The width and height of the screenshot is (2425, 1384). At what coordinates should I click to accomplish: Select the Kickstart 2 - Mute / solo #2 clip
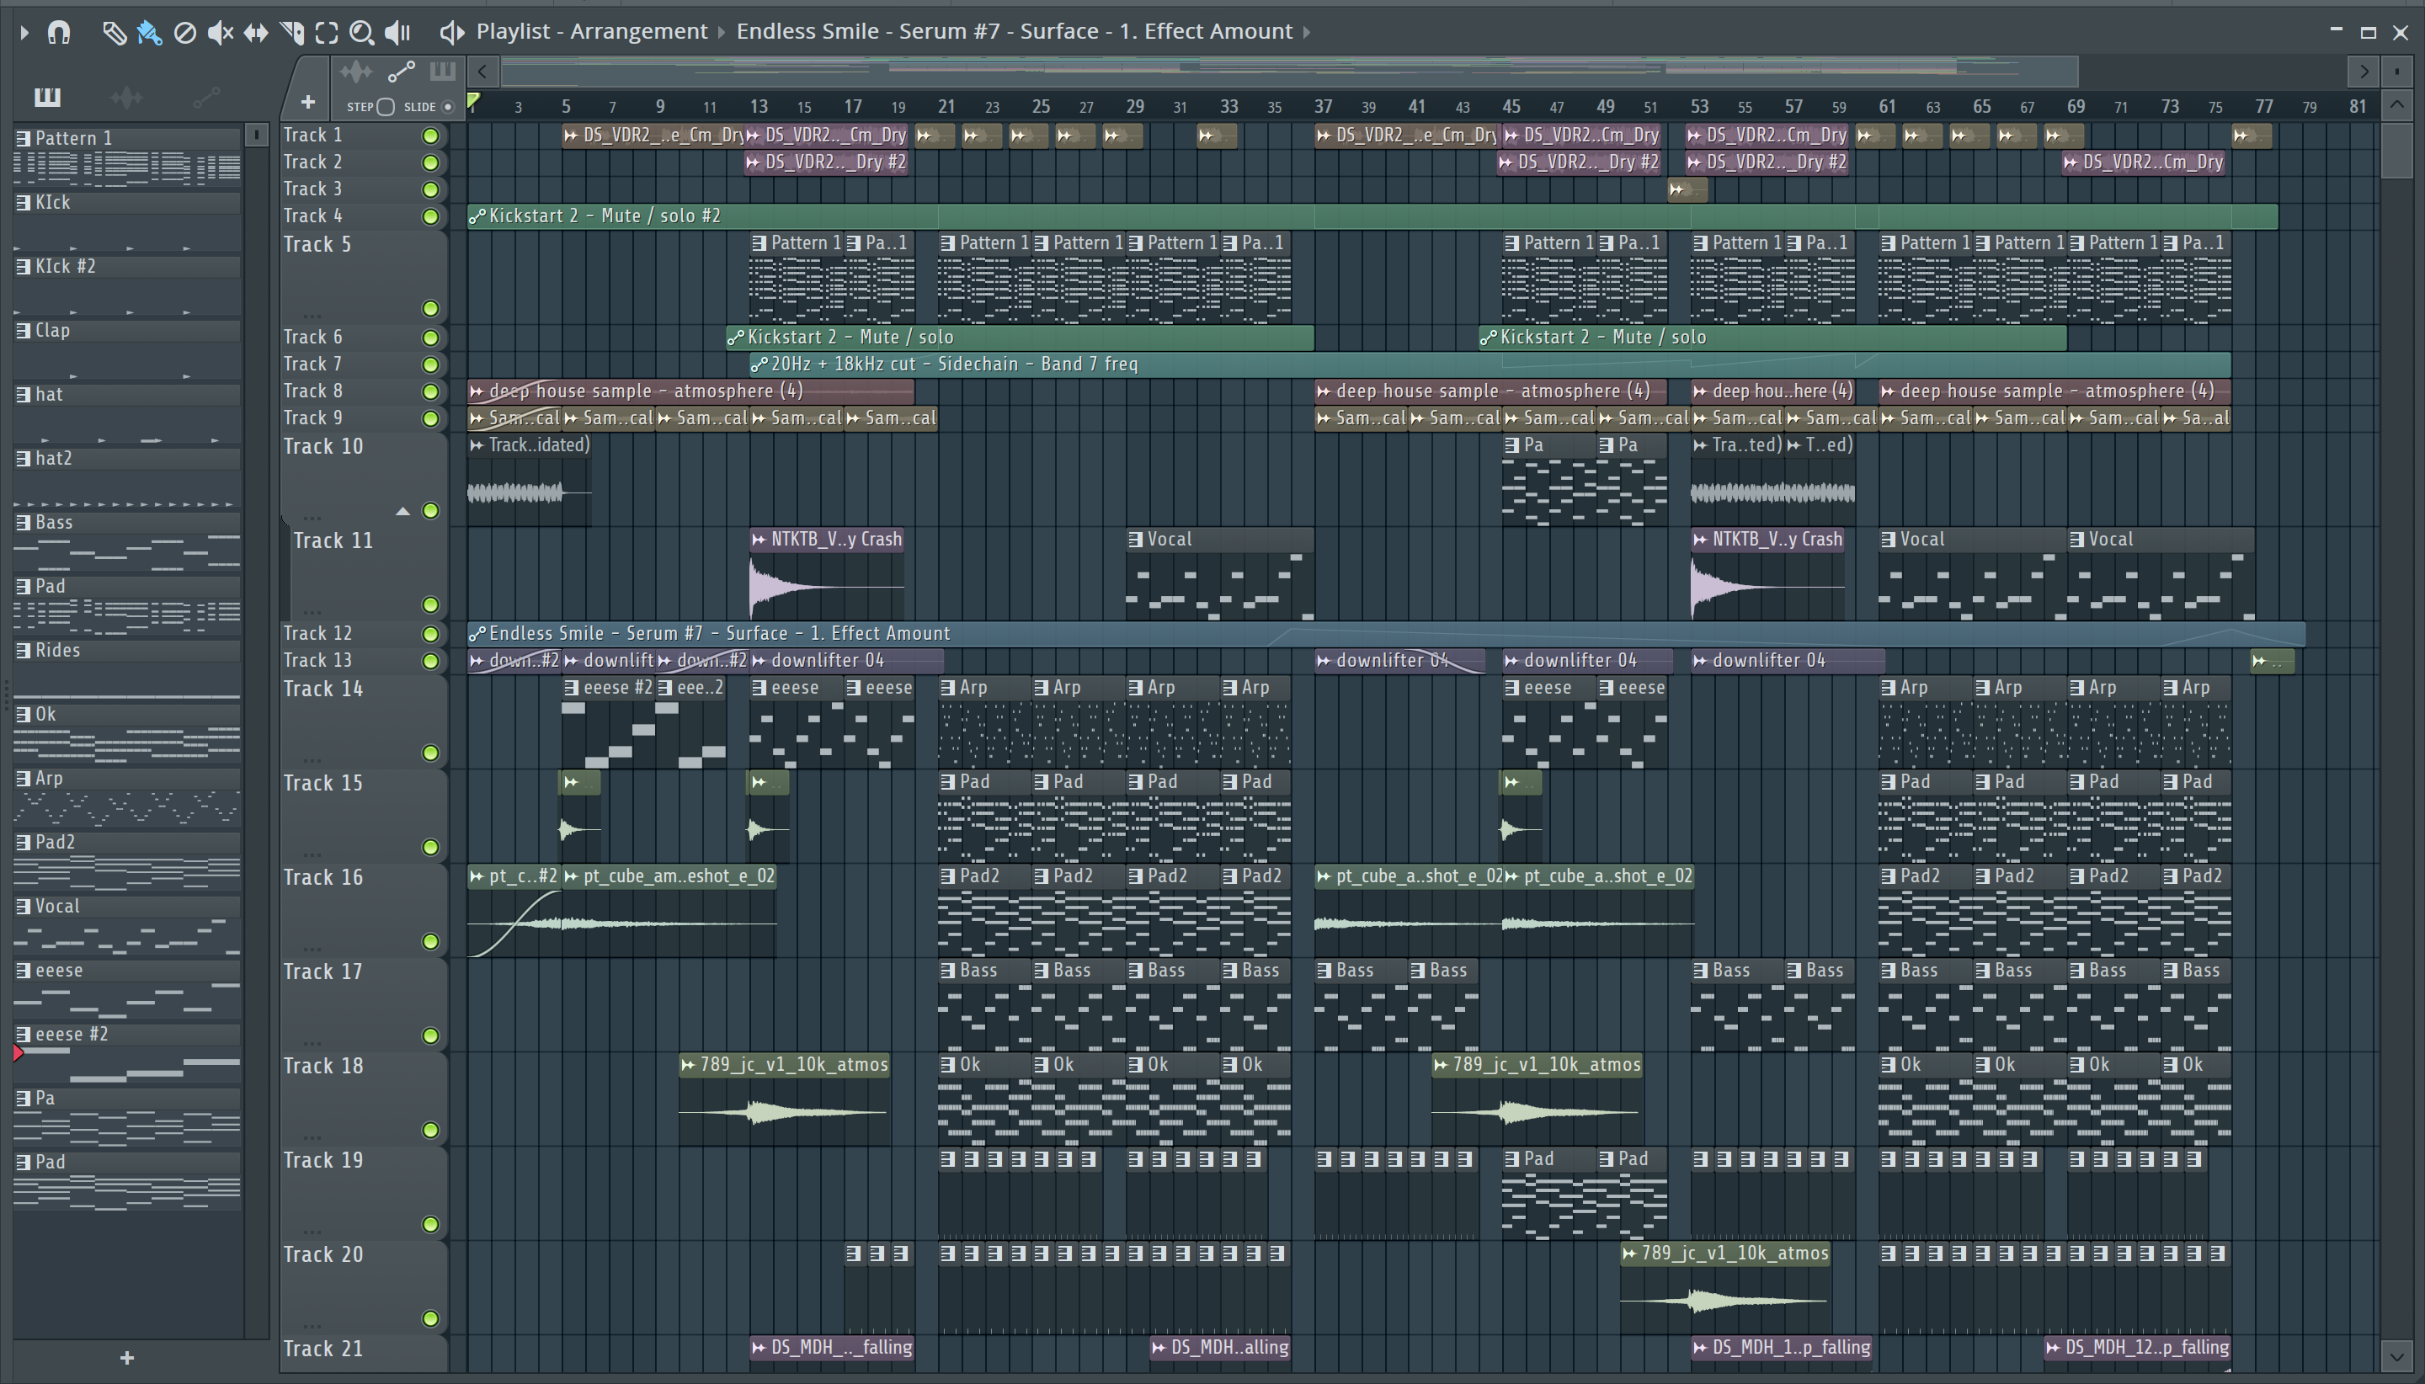(1372, 216)
